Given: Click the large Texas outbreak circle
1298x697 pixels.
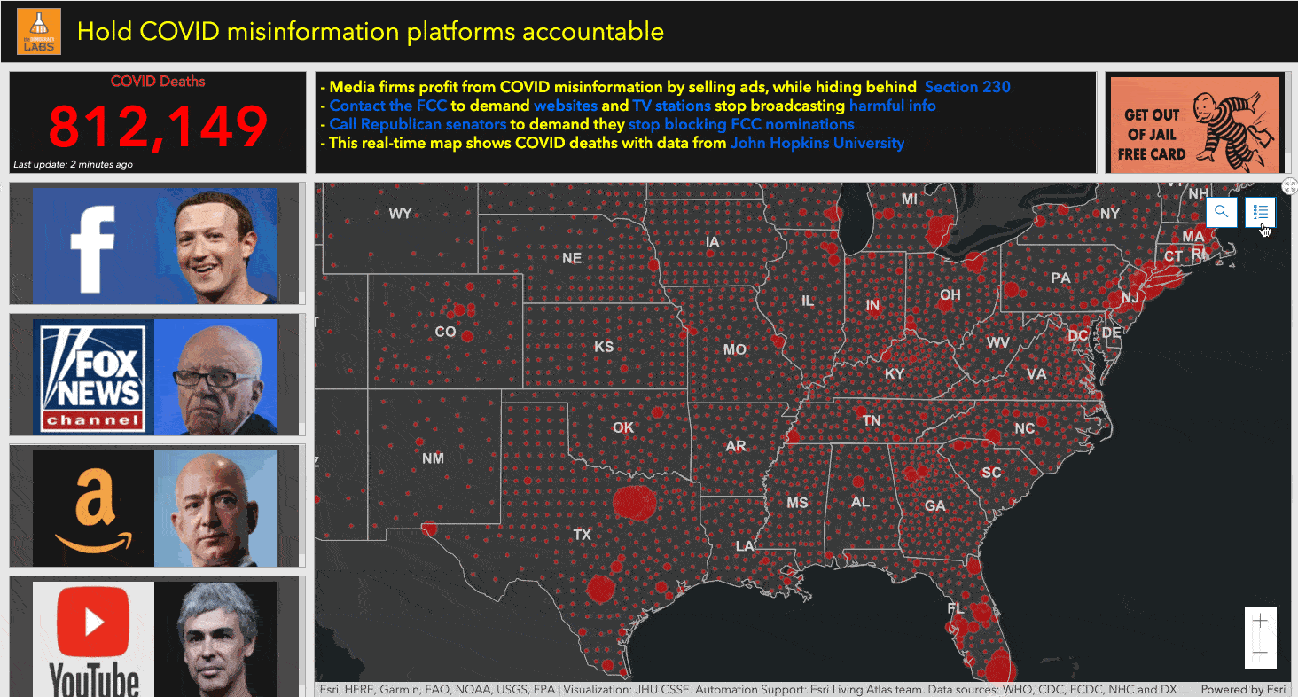Looking at the screenshot, I should pyautogui.click(x=635, y=502).
